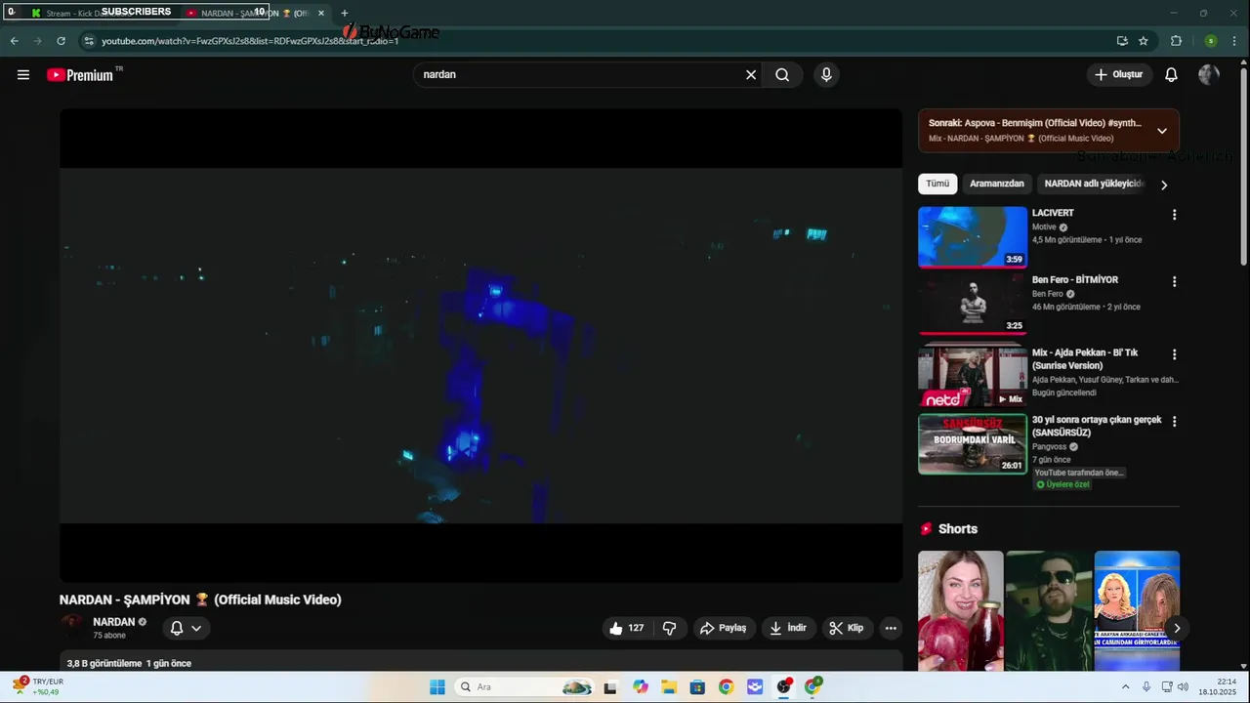This screenshot has width=1250, height=703.
Task: Open the Windows Start menu
Action: [437, 687]
